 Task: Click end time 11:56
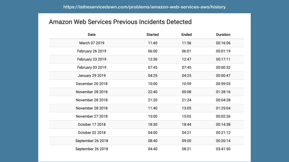[x=187, y=43]
